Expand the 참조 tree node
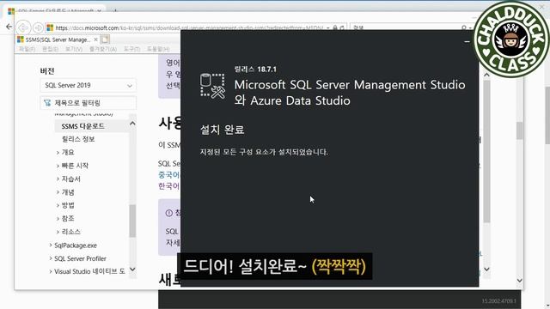This screenshot has width=550, height=309. (x=58, y=219)
